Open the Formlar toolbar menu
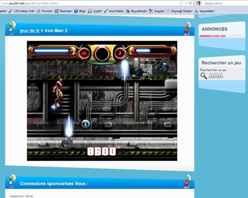The image size is (248, 198). point(45,11)
